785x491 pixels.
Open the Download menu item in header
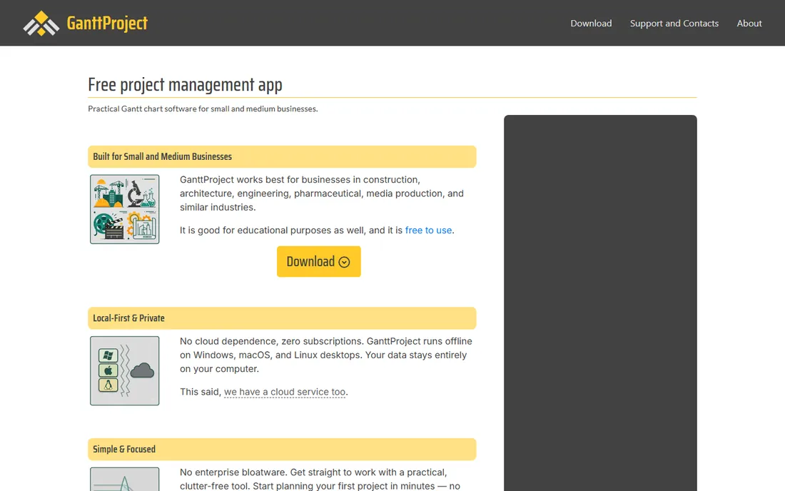click(591, 23)
